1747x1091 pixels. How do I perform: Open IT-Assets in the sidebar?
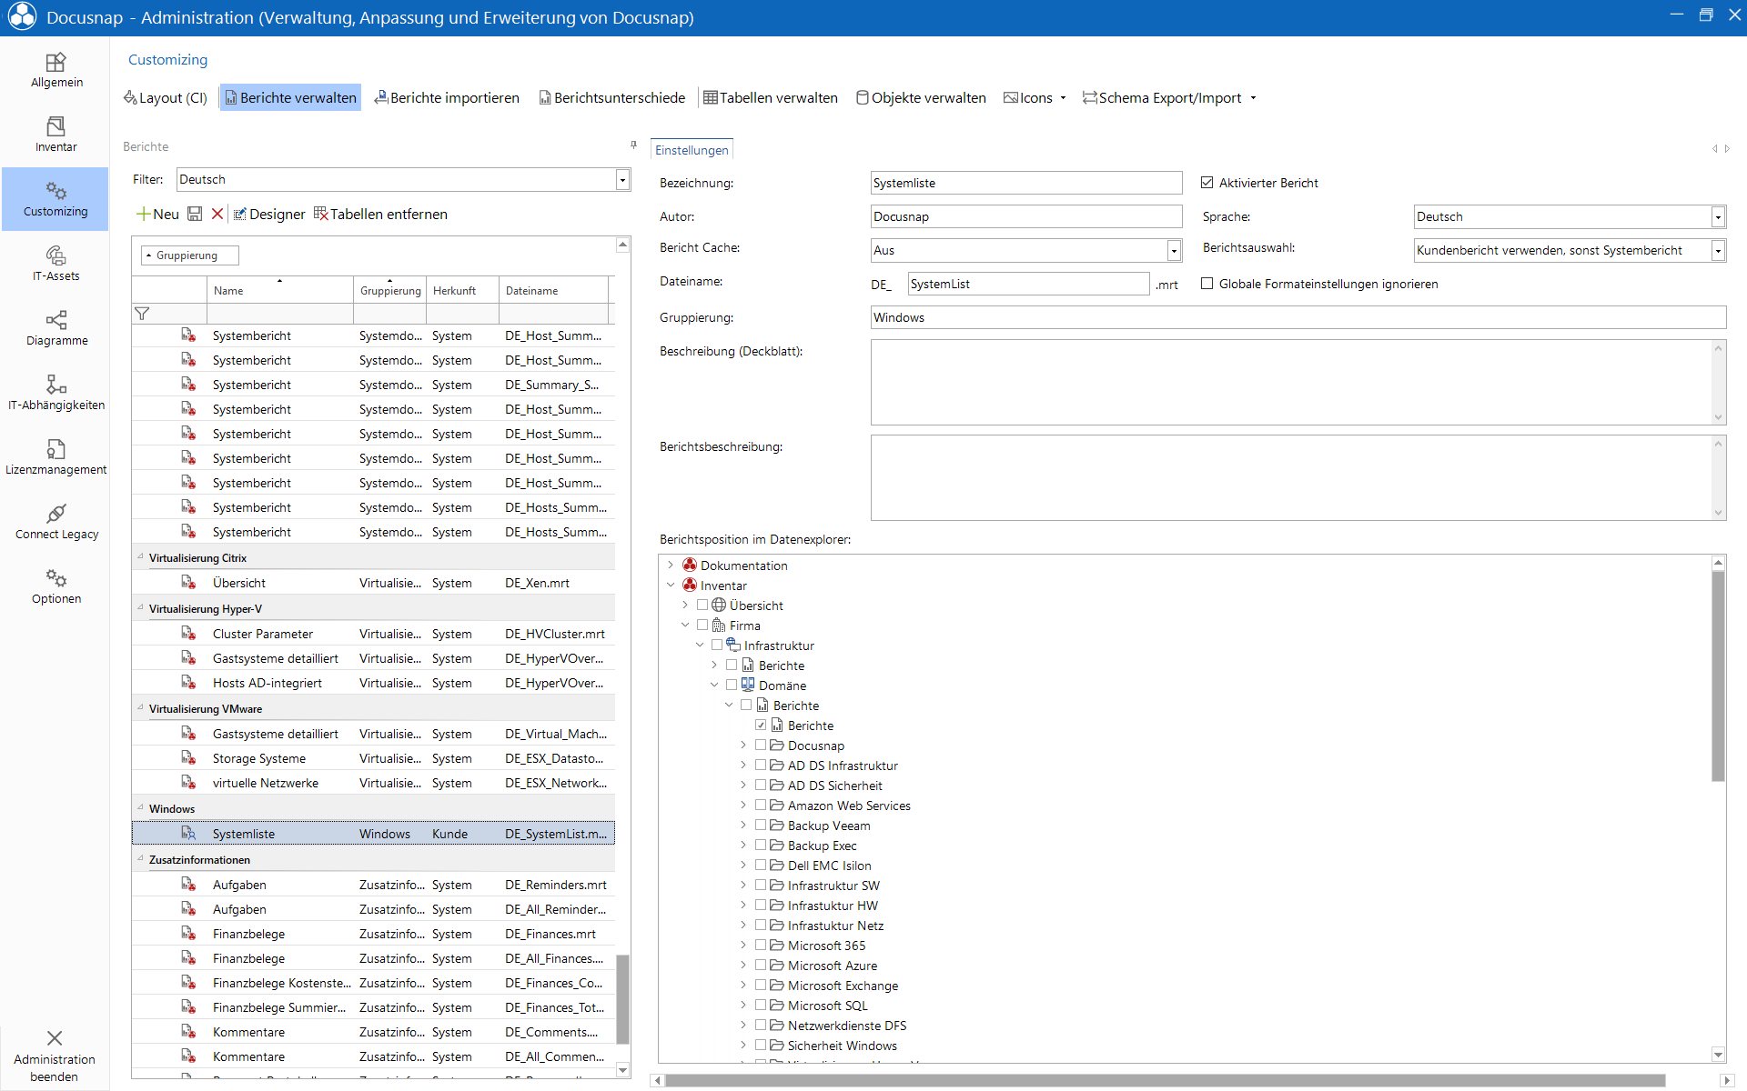(x=56, y=264)
